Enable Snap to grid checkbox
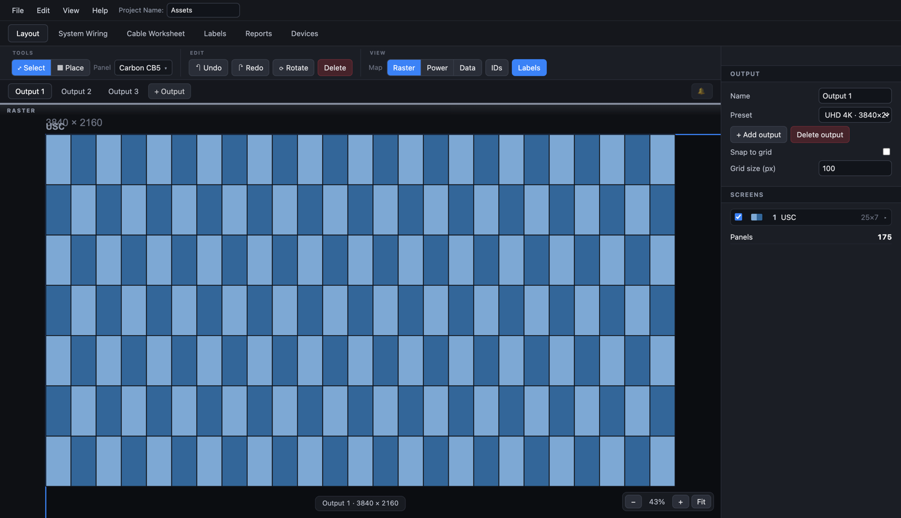The height and width of the screenshot is (518, 901). pyautogui.click(x=886, y=152)
